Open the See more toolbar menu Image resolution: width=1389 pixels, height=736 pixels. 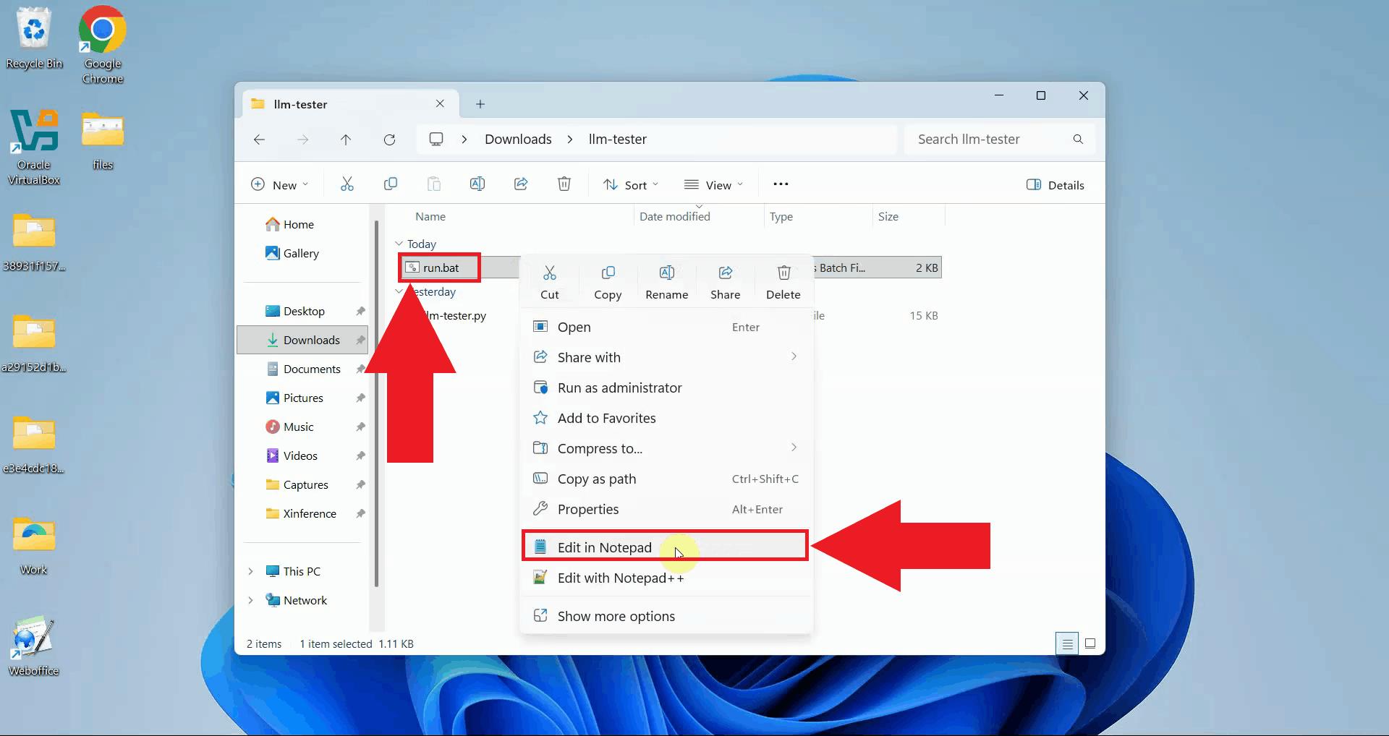[x=780, y=184]
